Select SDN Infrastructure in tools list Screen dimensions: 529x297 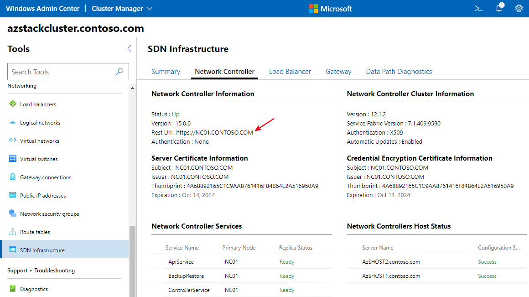tap(65, 250)
